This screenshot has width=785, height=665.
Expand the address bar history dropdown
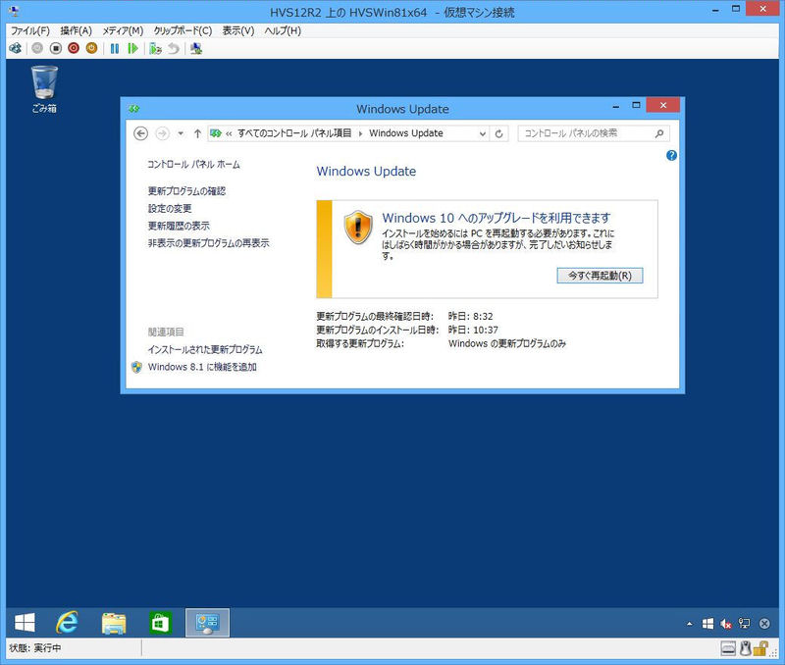482,133
